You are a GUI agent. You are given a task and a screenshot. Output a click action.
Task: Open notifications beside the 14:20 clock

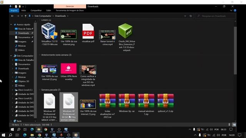[239, 135]
